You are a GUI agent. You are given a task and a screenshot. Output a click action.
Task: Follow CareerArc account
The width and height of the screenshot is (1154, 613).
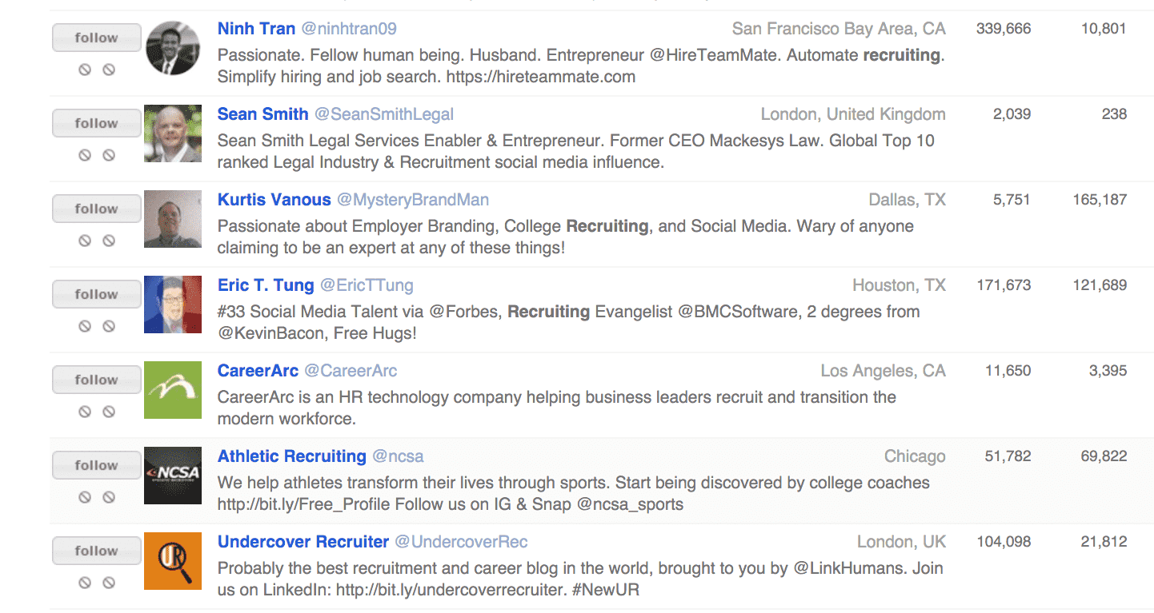pos(96,380)
